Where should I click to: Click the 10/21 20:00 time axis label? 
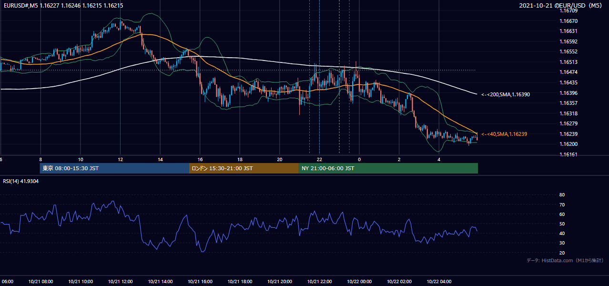[280, 281]
